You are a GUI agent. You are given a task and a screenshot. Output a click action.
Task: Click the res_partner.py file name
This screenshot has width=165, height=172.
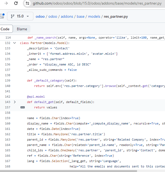pos(116,16)
